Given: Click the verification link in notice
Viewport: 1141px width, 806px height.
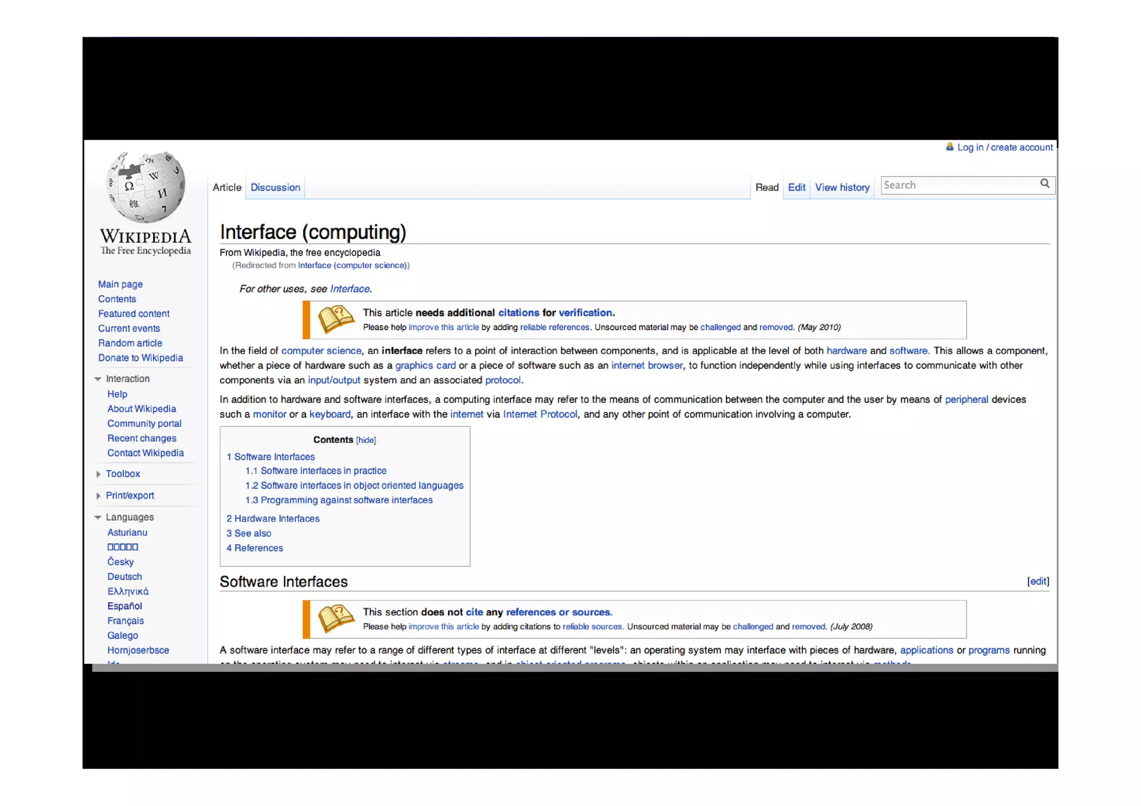Looking at the screenshot, I should pyautogui.click(x=585, y=312).
